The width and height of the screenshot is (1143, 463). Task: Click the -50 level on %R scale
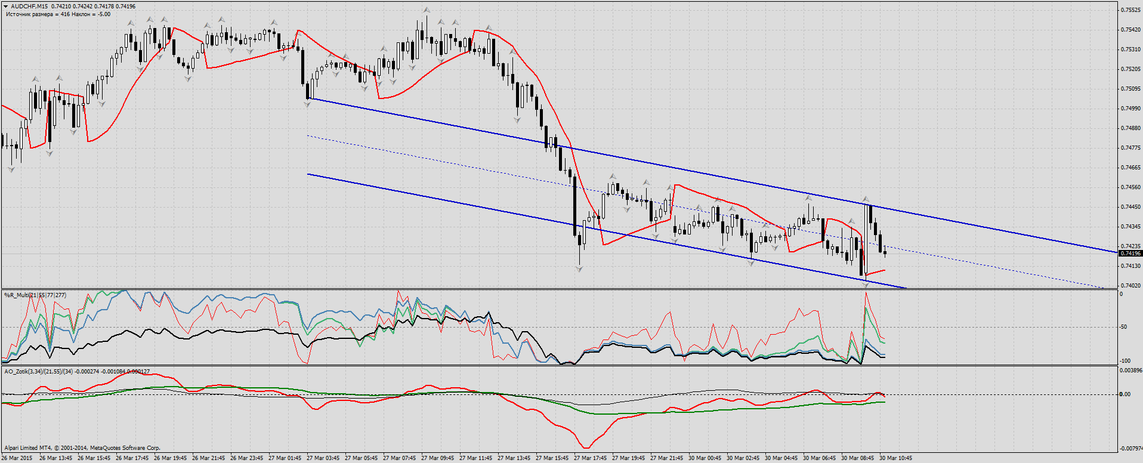1124,327
